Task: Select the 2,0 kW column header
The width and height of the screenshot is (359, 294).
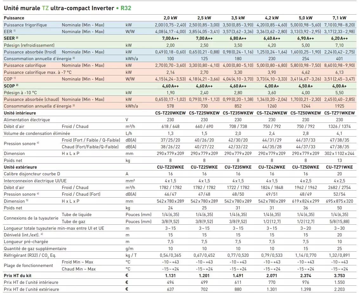Action: 170,18
